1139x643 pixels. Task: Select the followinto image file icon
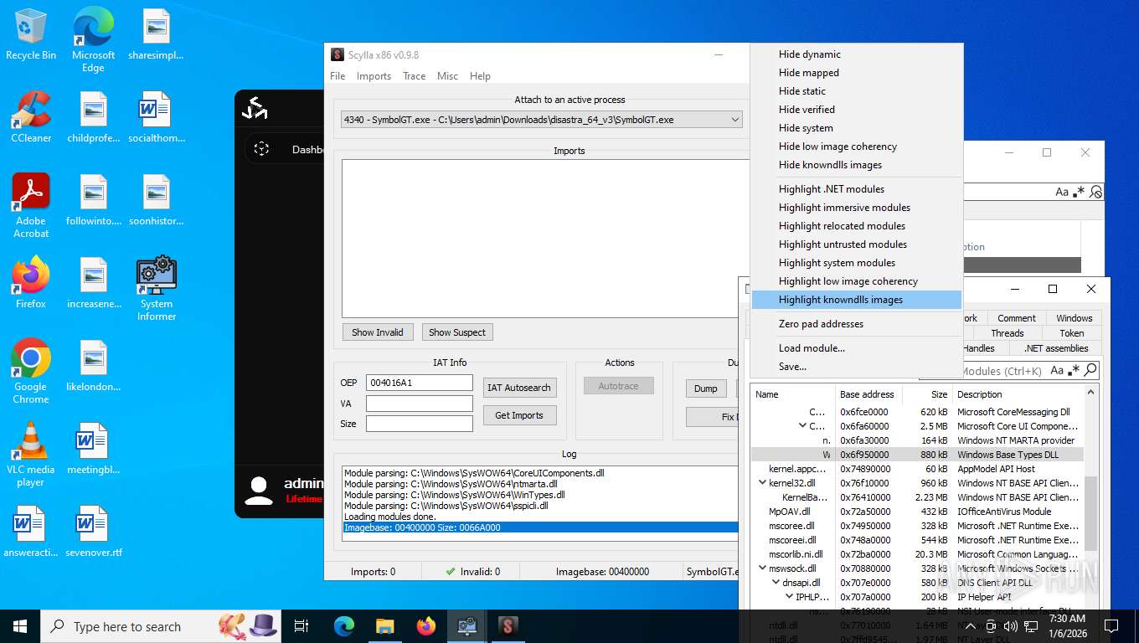(x=93, y=201)
